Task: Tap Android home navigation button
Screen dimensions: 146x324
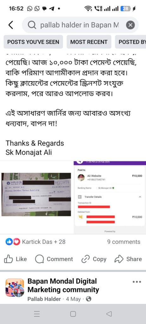Action: 73,314
